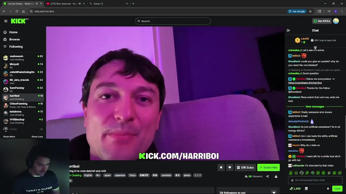Share the stream icon
Screen dimensions: 346x194
click(267, 176)
